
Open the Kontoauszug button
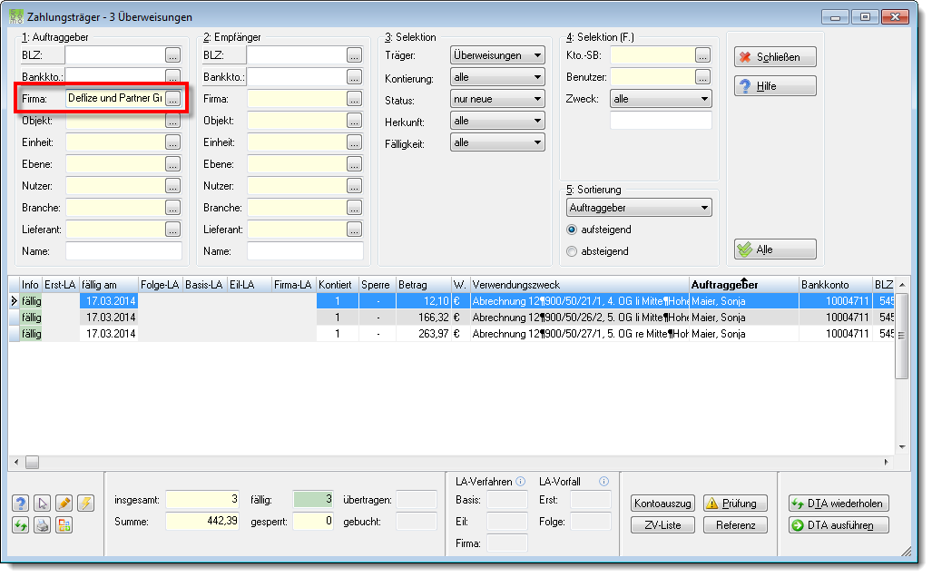click(662, 504)
